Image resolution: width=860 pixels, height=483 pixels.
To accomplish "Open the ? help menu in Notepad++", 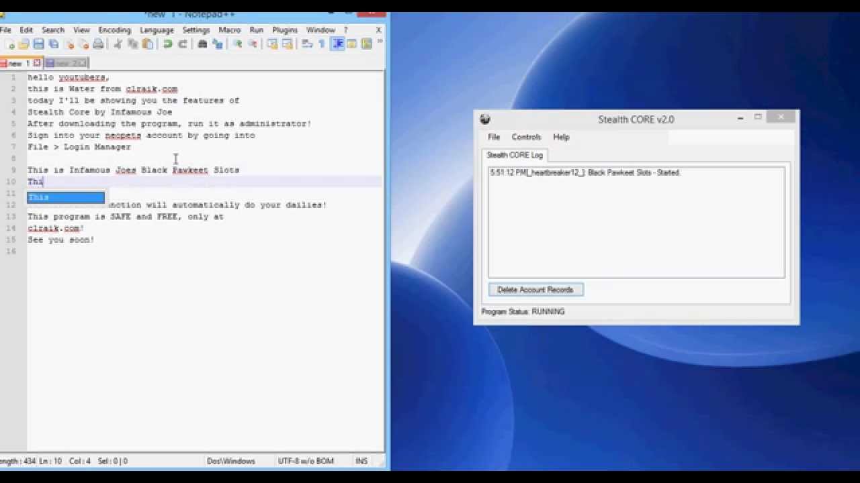I will (x=346, y=30).
